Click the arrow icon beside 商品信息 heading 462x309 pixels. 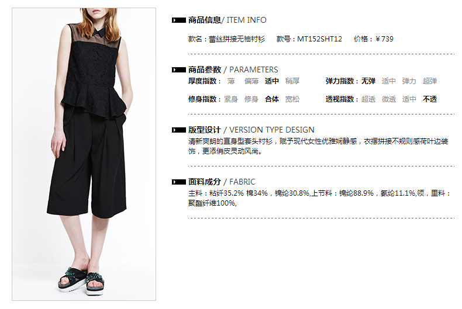click(178, 20)
